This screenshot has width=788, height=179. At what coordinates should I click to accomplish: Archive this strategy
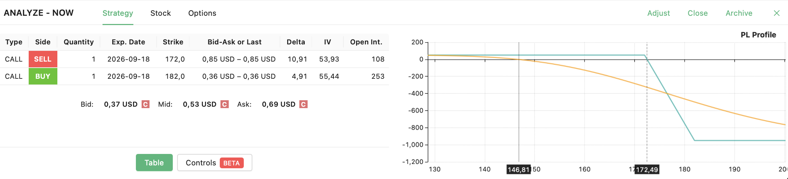pos(739,13)
